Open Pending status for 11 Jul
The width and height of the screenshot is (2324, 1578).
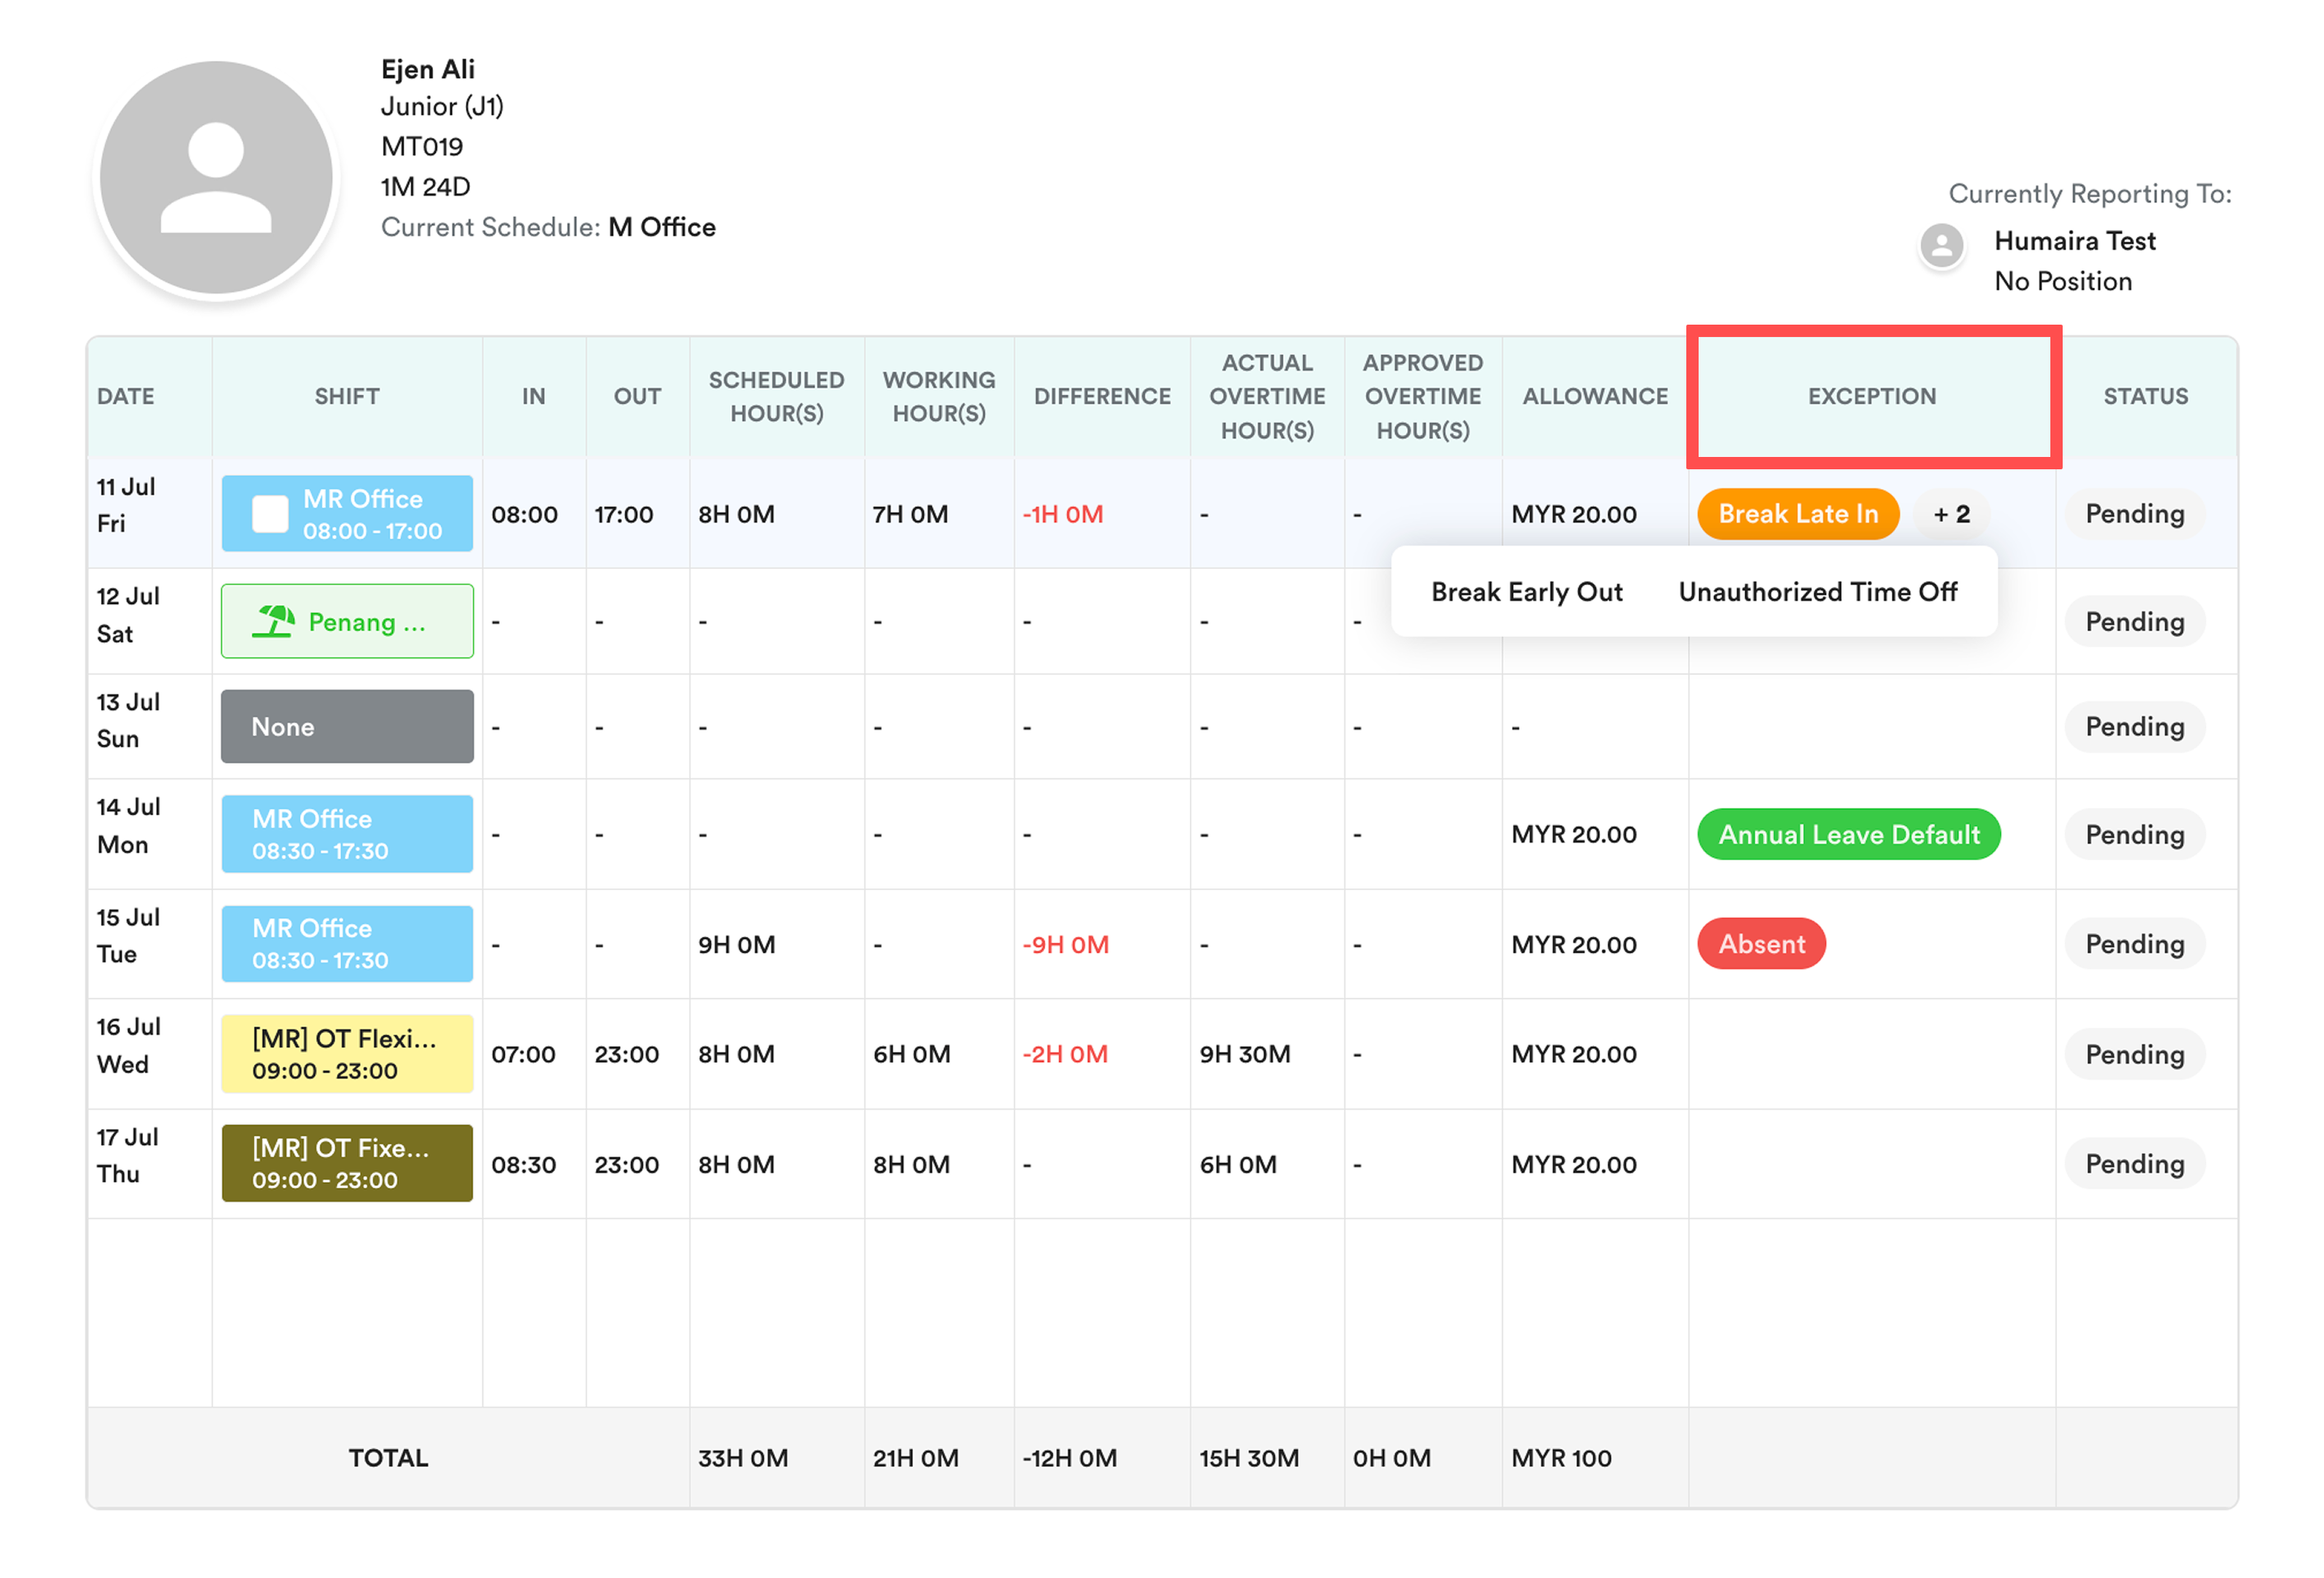(x=2134, y=514)
